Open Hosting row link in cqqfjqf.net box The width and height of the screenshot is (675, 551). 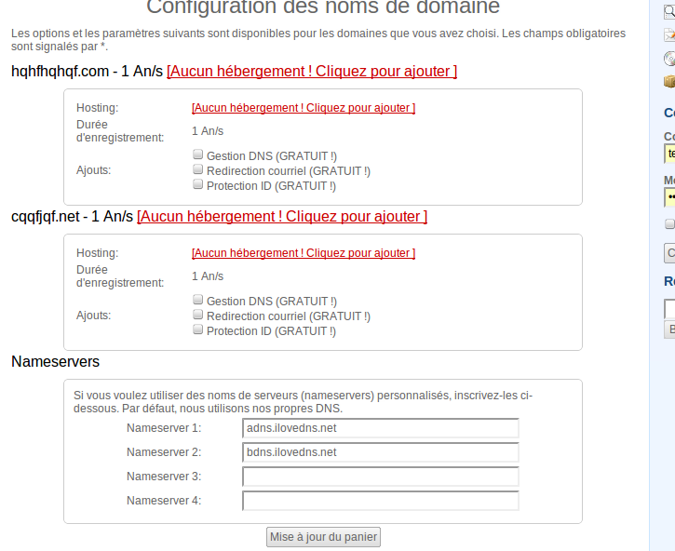coord(304,253)
